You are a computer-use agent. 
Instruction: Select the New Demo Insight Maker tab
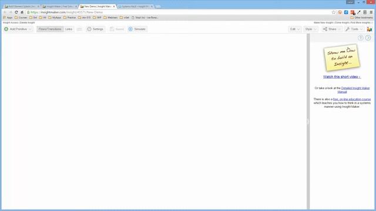tap(98, 6)
